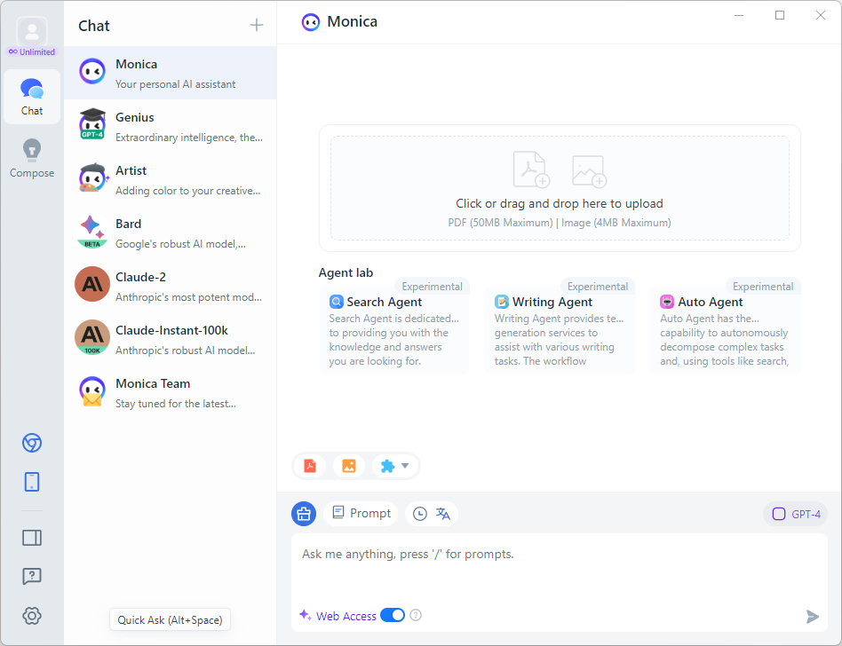Open the Search Agent card
The width and height of the screenshot is (842, 646).
coord(394,330)
